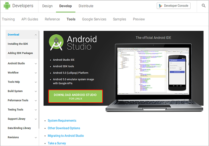Screen dimensions: 209x146
Task: Click the Android Studio sidebar label
Action: tap(16, 63)
